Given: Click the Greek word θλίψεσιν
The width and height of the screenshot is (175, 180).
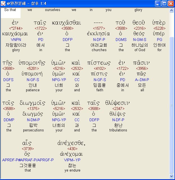Looking at the screenshot, I should coord(117,103).
